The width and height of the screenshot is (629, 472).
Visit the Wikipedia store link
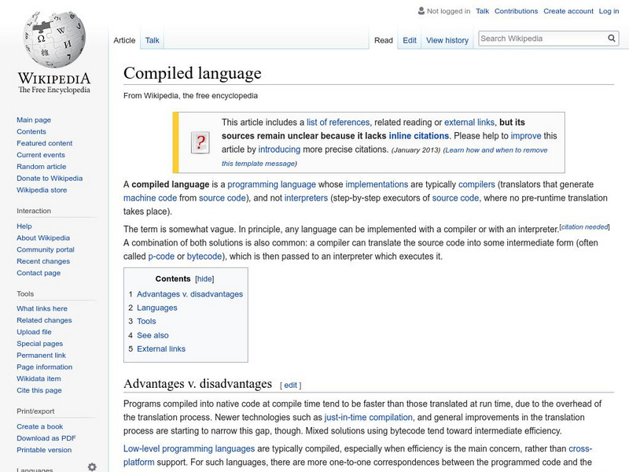click(x=42, y=190)
